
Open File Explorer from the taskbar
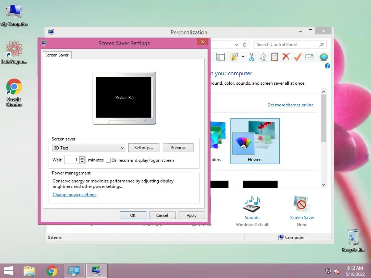click(29, 271)
